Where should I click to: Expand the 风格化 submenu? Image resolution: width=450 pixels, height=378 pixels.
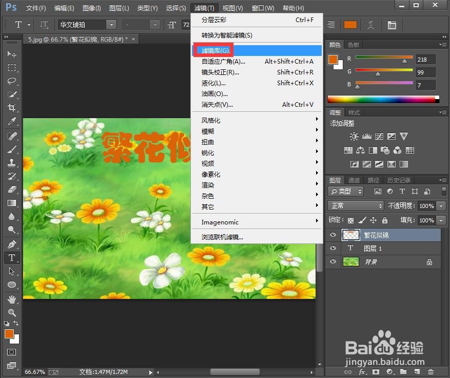coord(256,120)
